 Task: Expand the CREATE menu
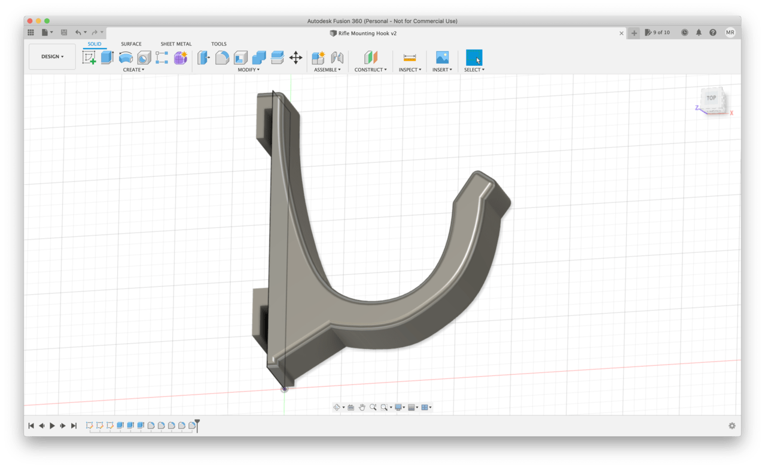tap(133, 70)
